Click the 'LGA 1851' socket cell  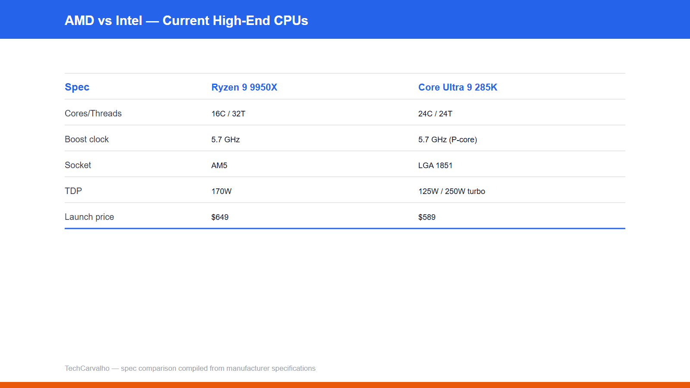(x=435, y=166)
